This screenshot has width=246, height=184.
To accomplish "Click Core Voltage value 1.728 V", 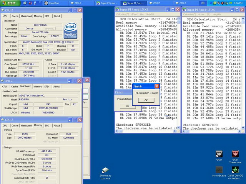I will (x=55, y=36).
